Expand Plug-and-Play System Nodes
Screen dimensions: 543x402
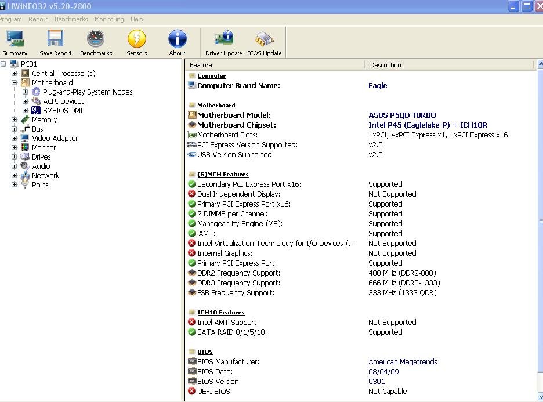[26, 92]
